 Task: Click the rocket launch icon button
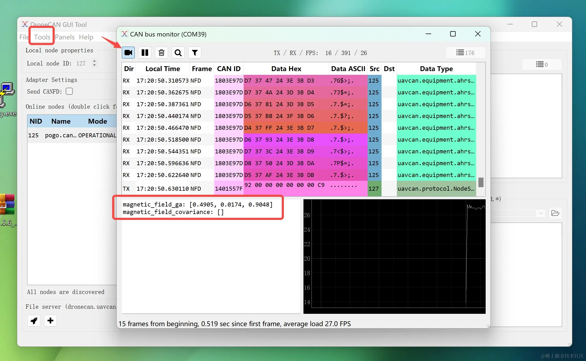(x=34, y=321)
